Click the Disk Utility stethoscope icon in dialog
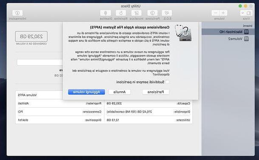The width and height of the screenshot is (259, 160). coord(183,33)
